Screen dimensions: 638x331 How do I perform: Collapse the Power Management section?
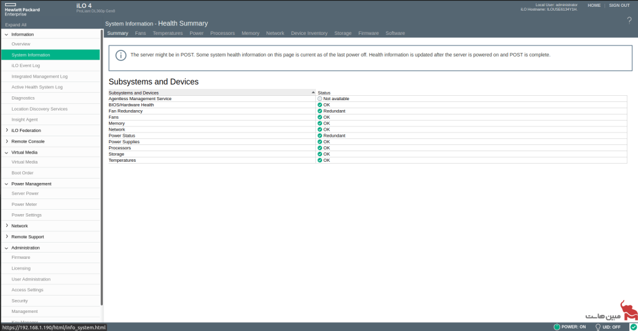[x=6, y=184]
